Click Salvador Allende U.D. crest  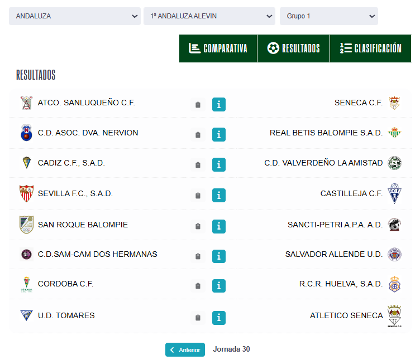(394, 254)
